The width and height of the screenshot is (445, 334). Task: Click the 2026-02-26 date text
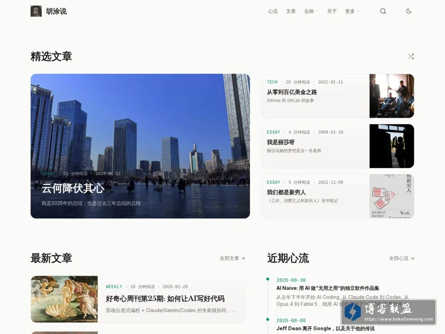[x=175, y=287]
